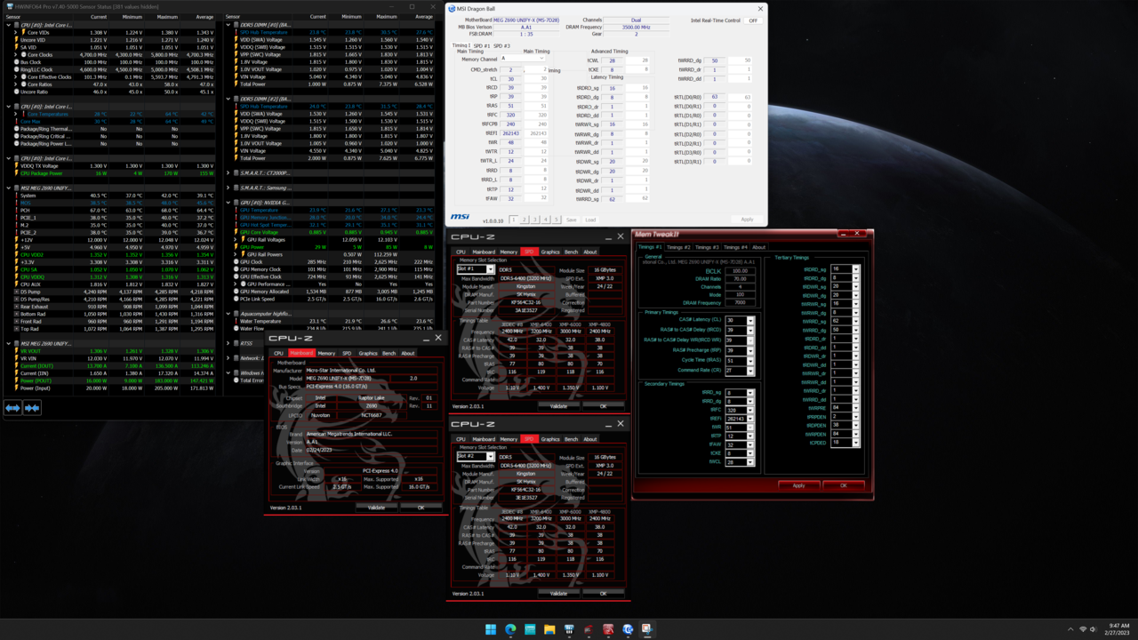
Task: Toggle Intel Real-Time Control OFF switch
Action: click(753, 20)
